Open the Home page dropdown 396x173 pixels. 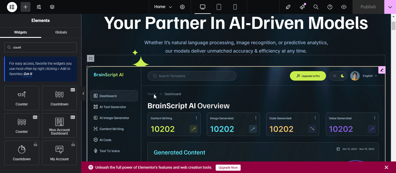(x=163, y=7)
